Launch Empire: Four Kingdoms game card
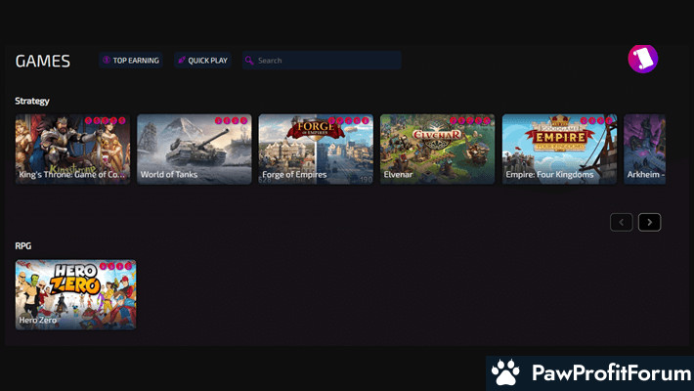The image size is (694, 391). [x=559, y=149]
